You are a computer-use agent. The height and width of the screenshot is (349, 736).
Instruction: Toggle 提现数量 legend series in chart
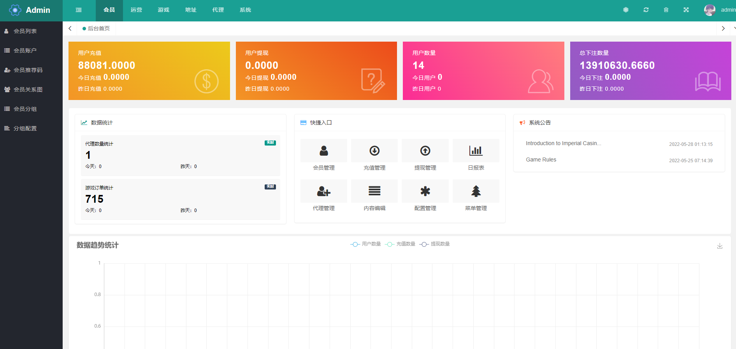pos(435,244)
